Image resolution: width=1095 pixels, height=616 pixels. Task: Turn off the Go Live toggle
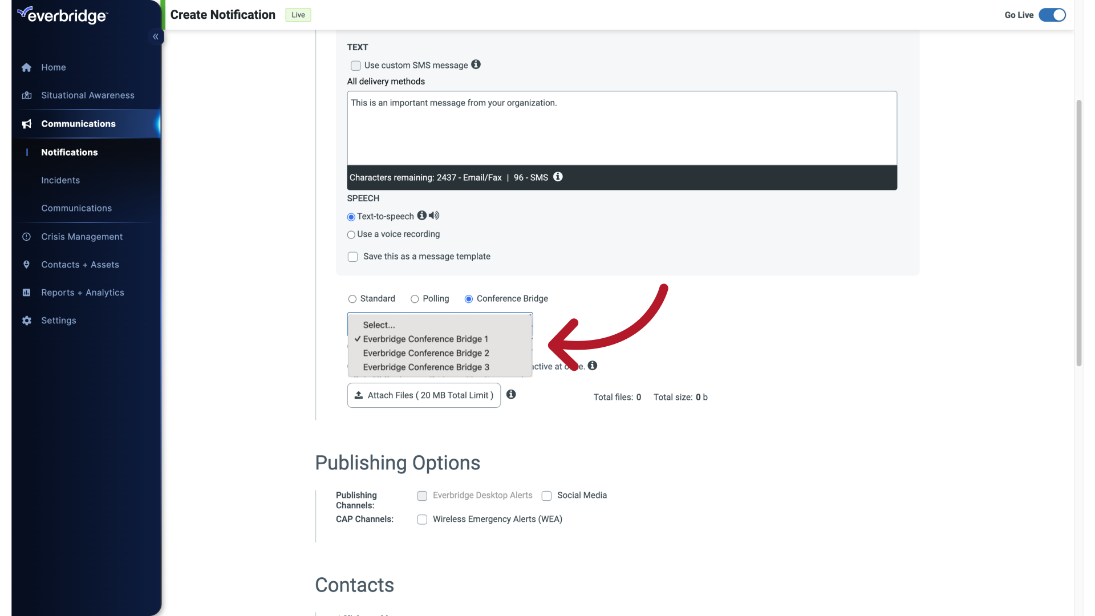(x=1051, y=15)
